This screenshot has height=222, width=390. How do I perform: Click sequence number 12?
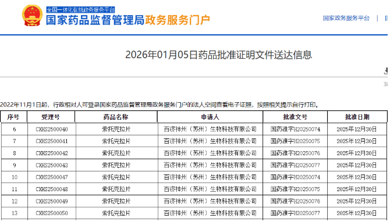pos(15,201)
